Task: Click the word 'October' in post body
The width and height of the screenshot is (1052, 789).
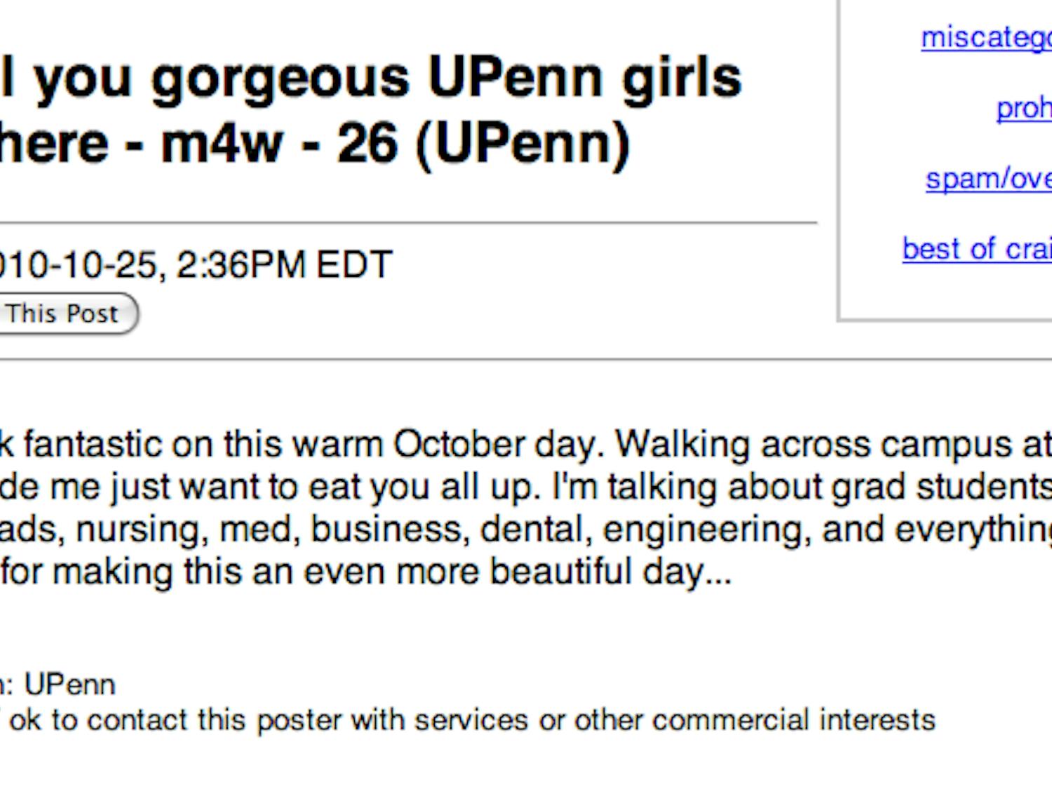Action: coord(459,445)
